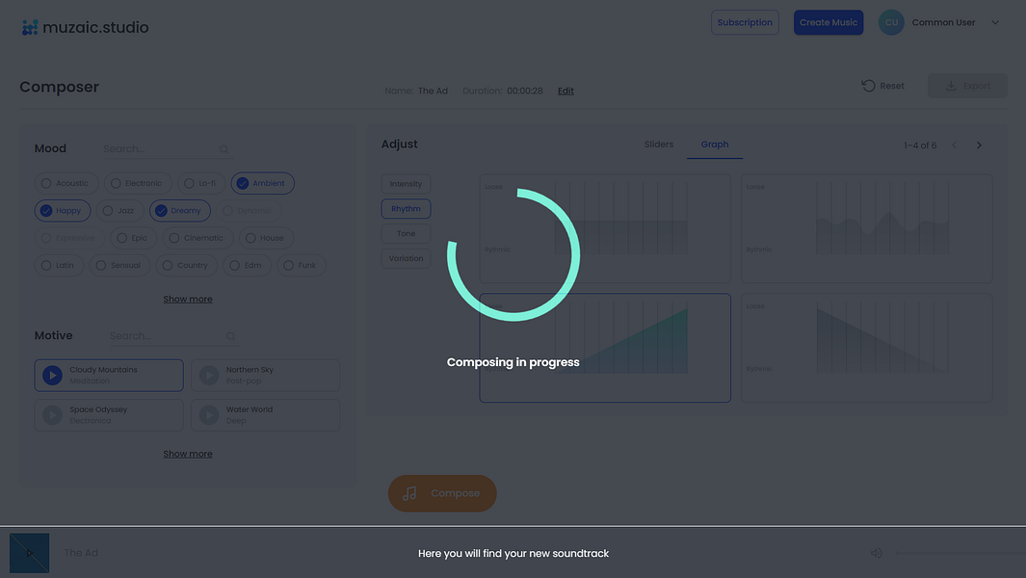Mute the player volume speaker icon
The width and height of the screenshot is (1026, 578).
(x=876, y=553)
